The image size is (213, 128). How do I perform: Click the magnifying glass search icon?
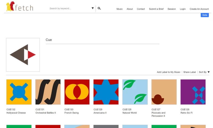click(99, 9)
